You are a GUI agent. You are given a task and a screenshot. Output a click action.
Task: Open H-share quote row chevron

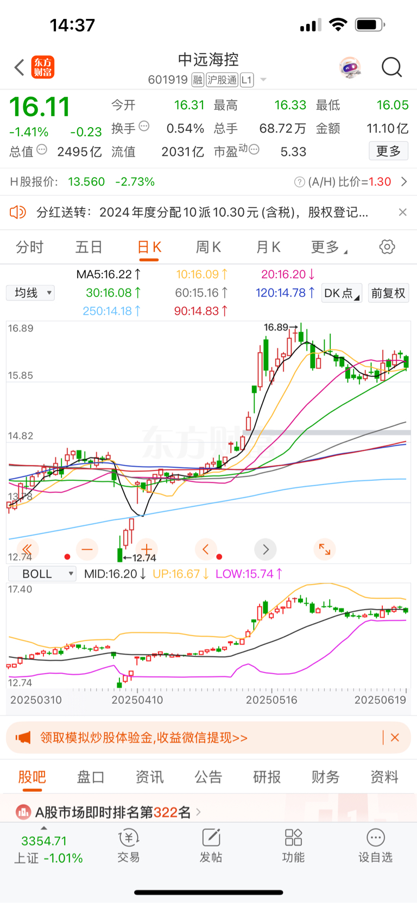[x=404, y=181]
